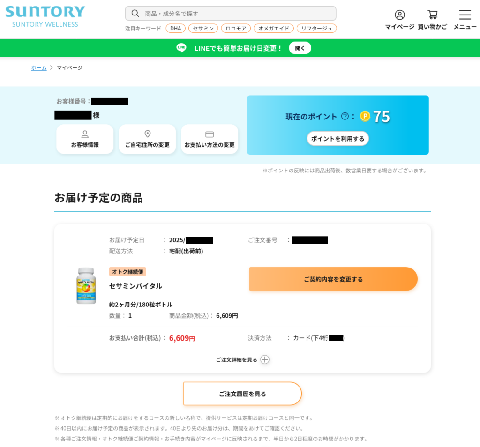Select the セサミン keyword tag
Viewport: 480px width, 447px height.
point(203,28)
